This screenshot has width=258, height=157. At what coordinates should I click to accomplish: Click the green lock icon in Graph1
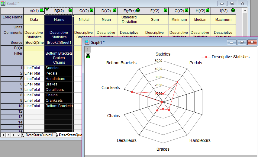(88, 56)
